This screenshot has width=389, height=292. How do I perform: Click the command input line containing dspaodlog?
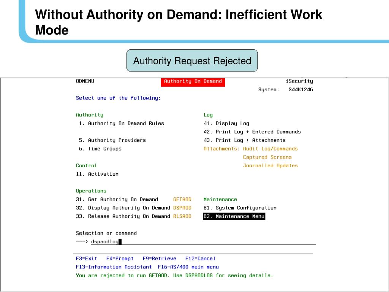pos(204,241)
